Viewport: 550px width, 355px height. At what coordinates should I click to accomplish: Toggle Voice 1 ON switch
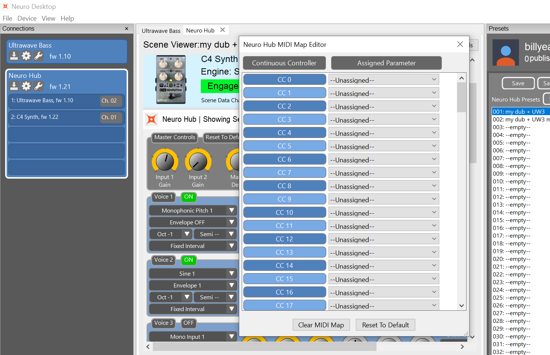tap(189, 197)
